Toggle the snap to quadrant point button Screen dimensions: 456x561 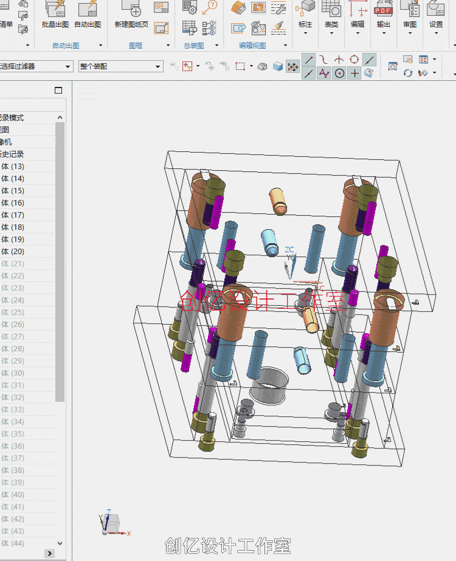click(x=354, y=60)
